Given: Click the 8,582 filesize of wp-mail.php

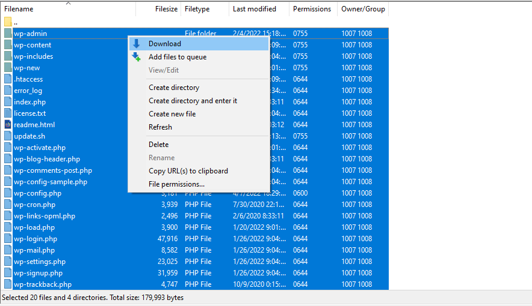Looking at the screenshot, I should 169,250.
